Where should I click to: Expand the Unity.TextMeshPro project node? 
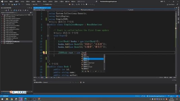pos(2,27)
